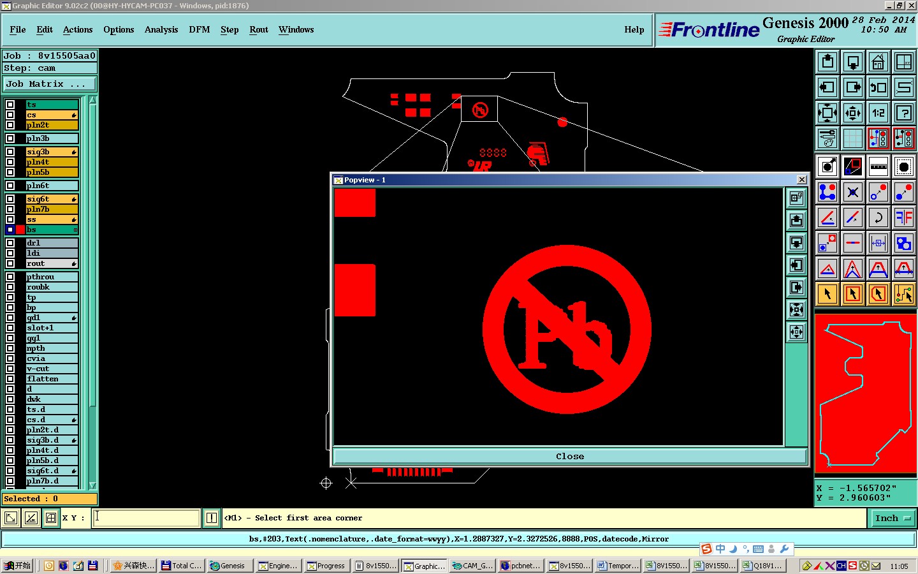Click the mirror F icon
Viewport: 918px width, 574px height.
(x=904, y=217)
